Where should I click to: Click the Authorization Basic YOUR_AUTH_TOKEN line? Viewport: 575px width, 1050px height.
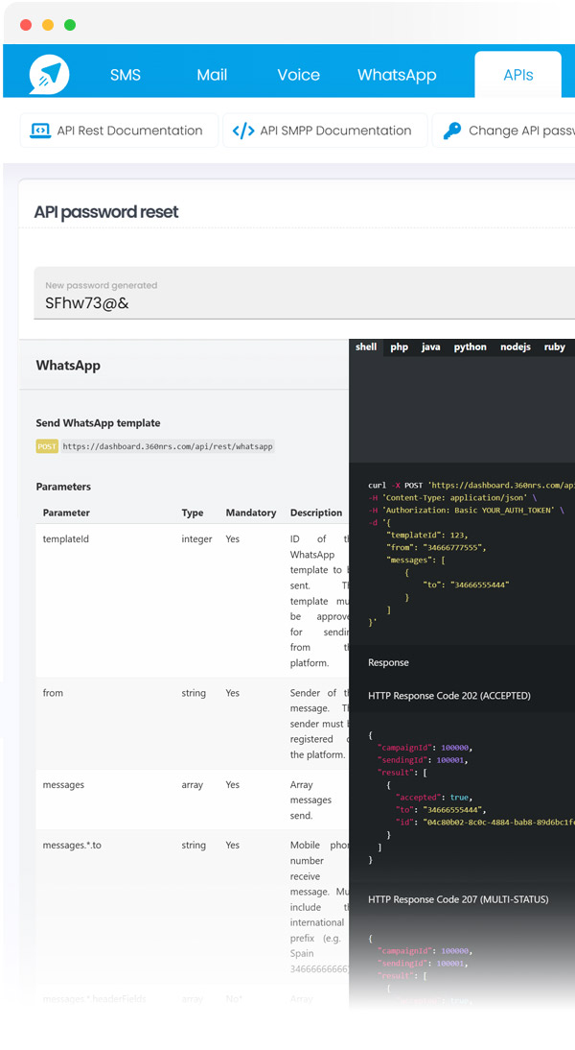pos(466,510)
